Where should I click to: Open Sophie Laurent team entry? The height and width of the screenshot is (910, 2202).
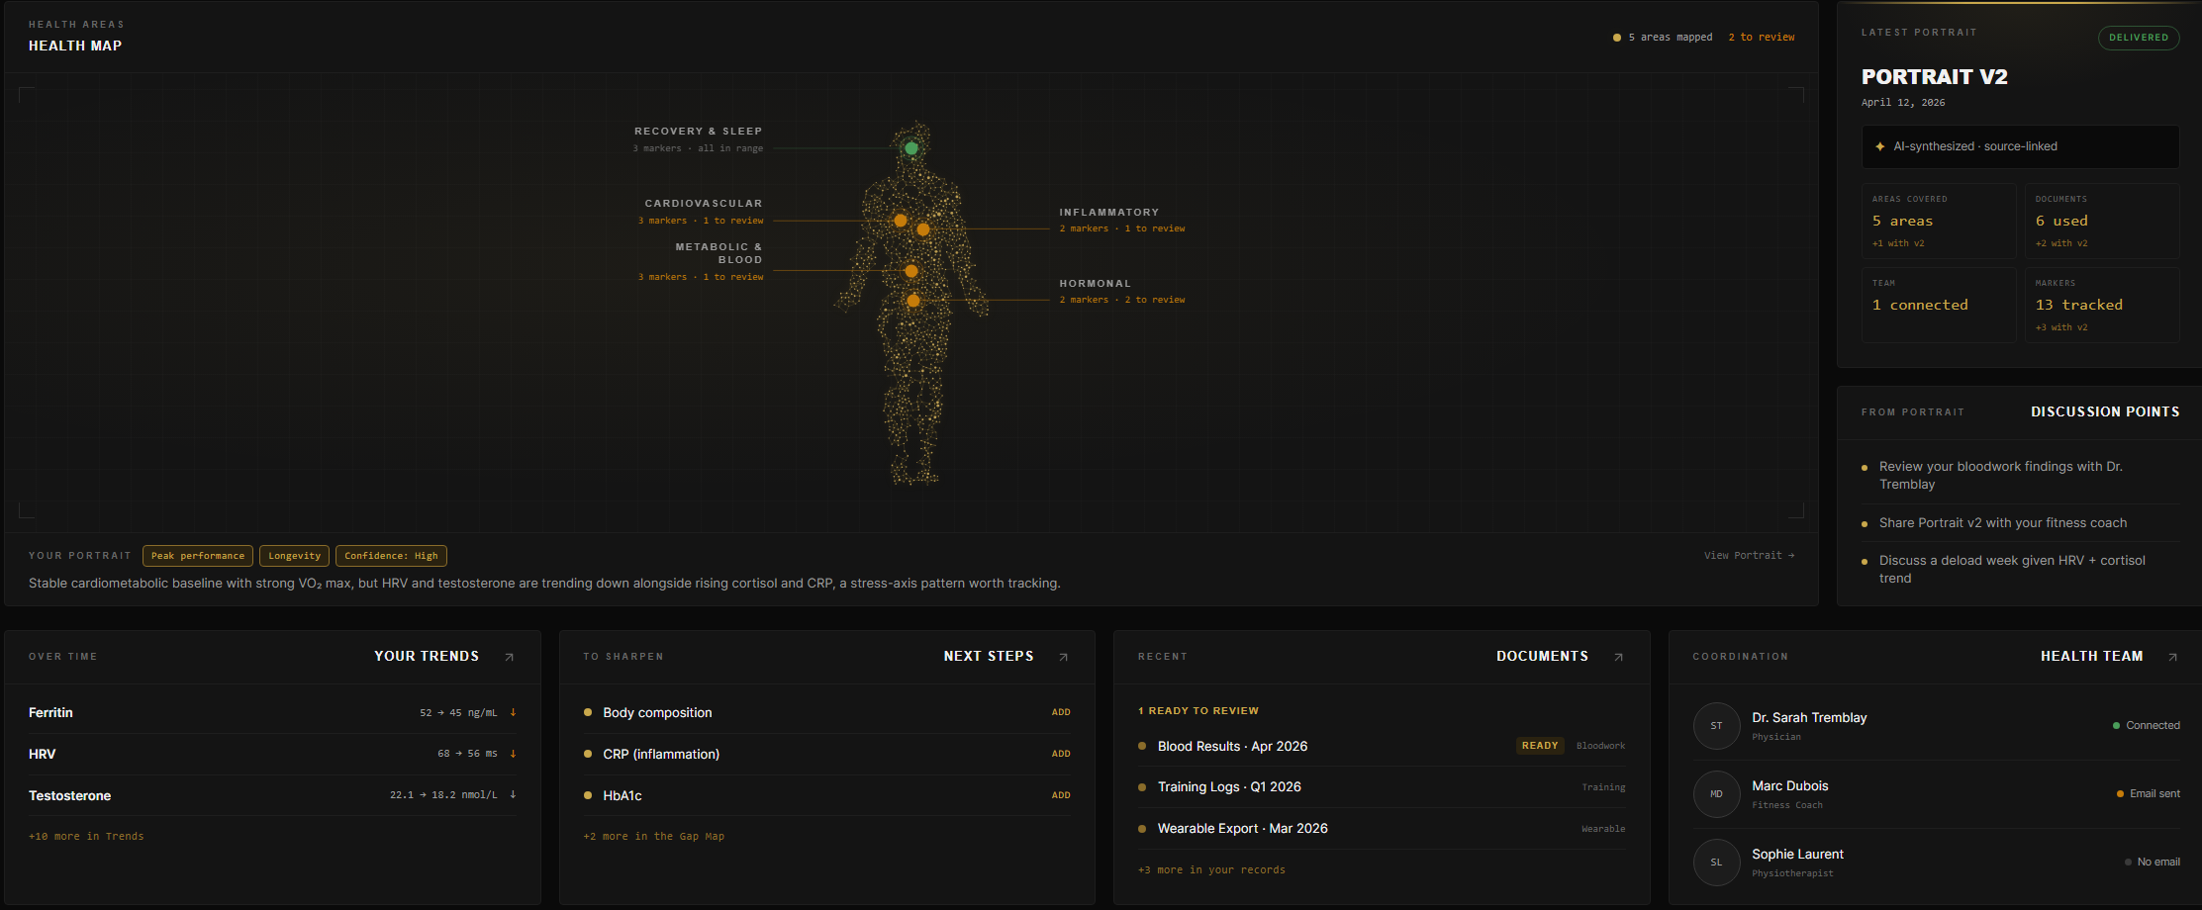coord(1937,863)
